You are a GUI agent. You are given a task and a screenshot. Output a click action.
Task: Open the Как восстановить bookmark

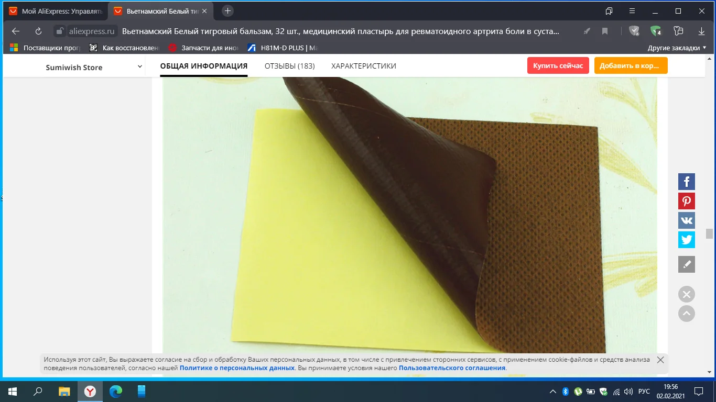[x=124, y=48]
